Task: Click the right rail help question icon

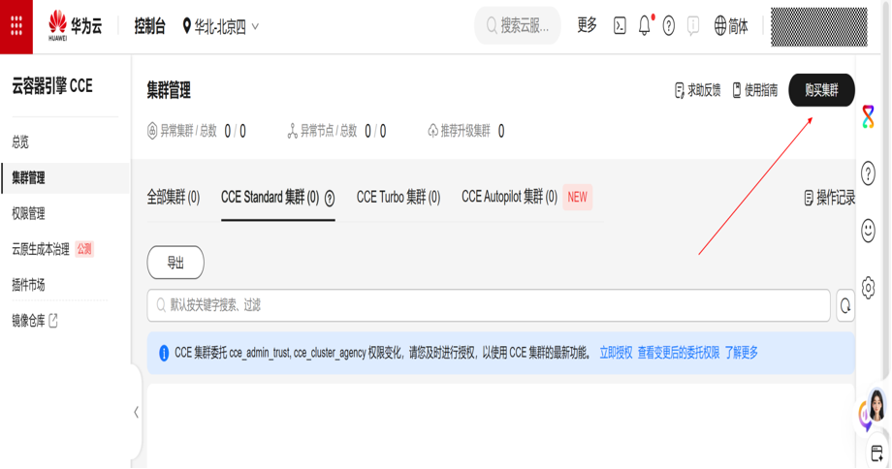Action: click(868, 173)
